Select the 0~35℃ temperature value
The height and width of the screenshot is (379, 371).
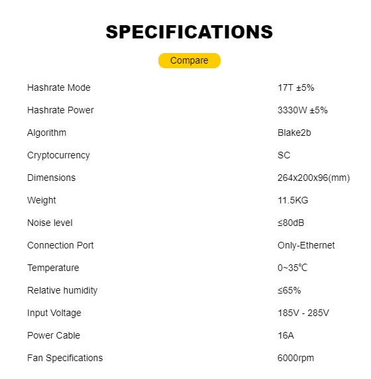point(292,268)
